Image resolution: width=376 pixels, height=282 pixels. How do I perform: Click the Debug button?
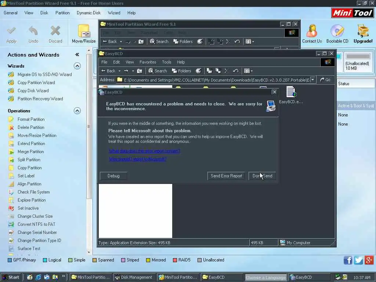point(113,176)
